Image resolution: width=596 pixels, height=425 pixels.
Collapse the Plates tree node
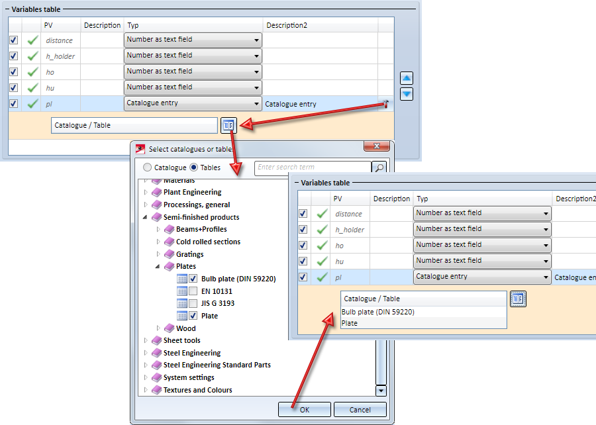[x=158, y=267]
